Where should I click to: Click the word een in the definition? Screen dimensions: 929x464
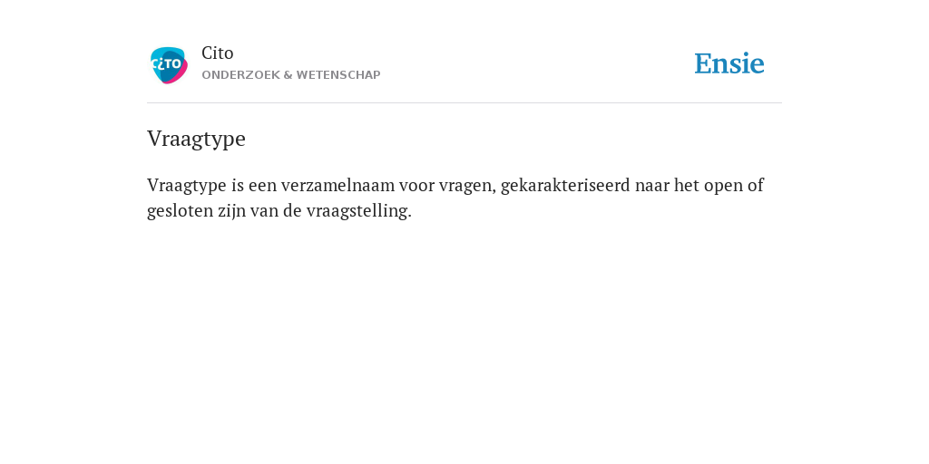click(262, 186)
